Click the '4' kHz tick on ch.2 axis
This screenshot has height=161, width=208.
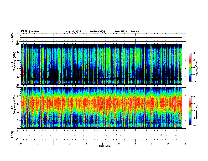18,112
